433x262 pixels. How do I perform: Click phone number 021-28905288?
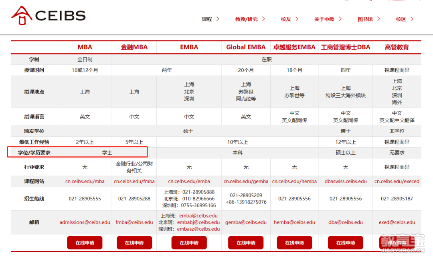134,199
